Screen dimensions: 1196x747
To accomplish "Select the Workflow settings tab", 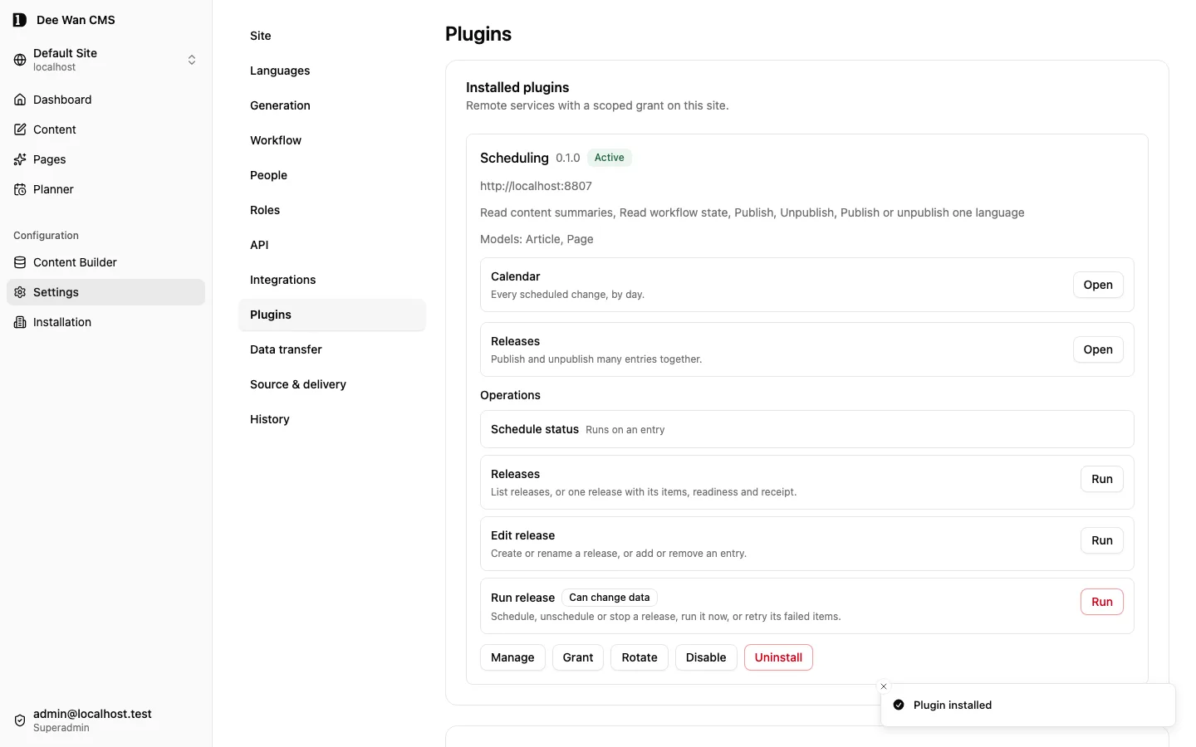I will (332, 140).
